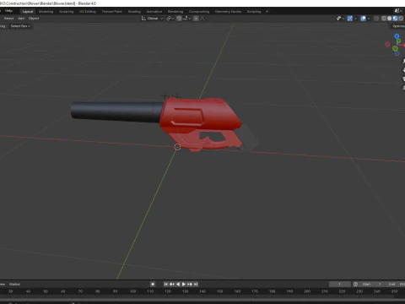
Task: Click the Start frame field
Action: coord(372,285)
